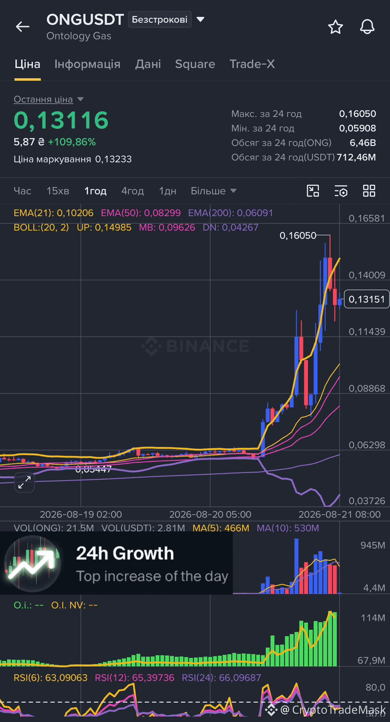Tap the RSI(12): 65,39736 label
The image size is (390, 722).
click(x=135, y=678)
